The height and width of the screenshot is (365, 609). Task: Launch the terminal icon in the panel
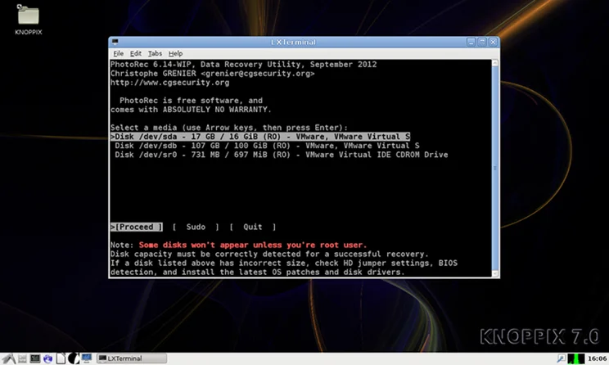(35, 358)
